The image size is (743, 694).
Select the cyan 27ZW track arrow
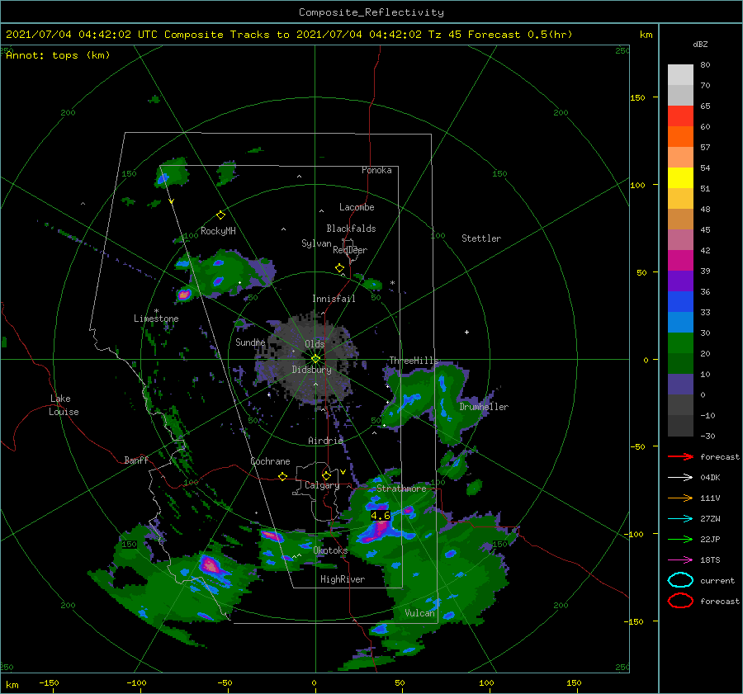pyautogui.click(x=680, y=519)
